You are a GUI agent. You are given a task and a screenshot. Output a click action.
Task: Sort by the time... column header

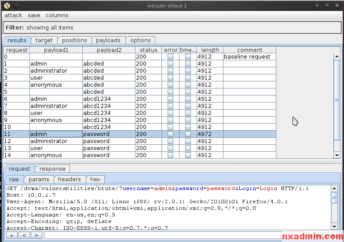[x=188, y=50]
